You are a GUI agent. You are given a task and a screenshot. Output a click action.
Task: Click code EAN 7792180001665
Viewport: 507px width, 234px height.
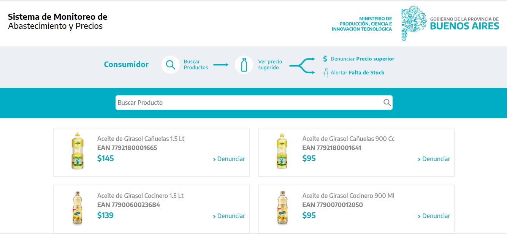tap(127, 148)
